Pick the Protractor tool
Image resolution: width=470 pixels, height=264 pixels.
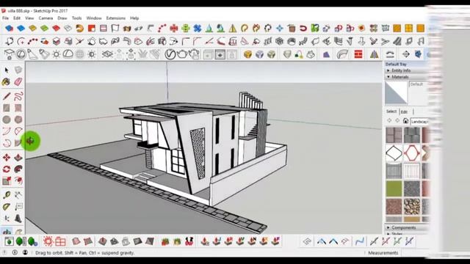point(7,207)
